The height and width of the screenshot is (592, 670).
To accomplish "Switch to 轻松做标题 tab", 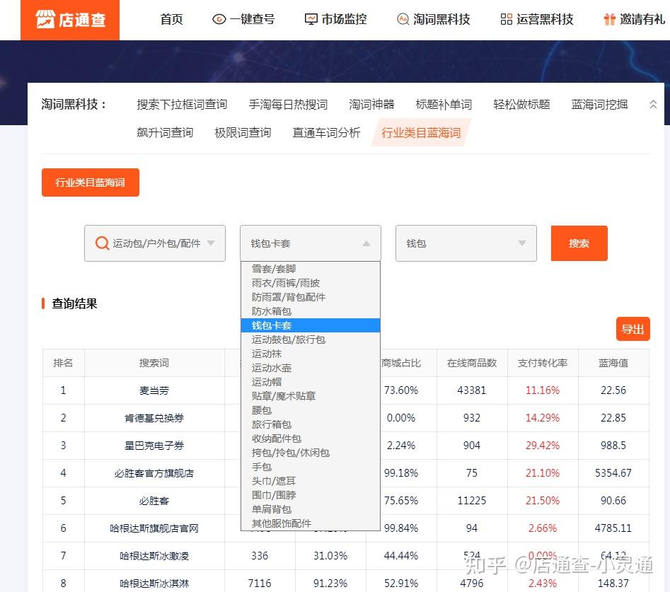I will pyautogui.click(x=521, y=104).
